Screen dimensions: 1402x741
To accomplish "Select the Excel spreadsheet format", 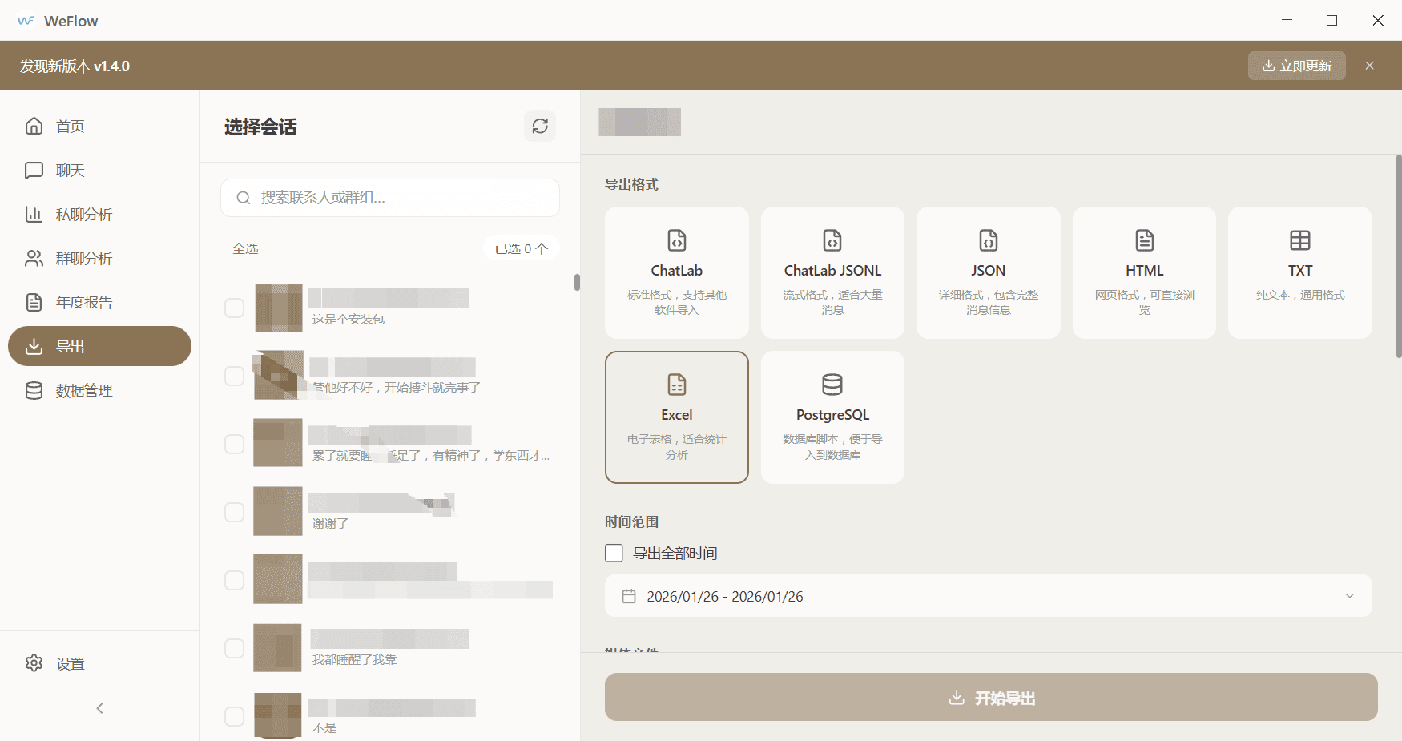I will (676, 417).
